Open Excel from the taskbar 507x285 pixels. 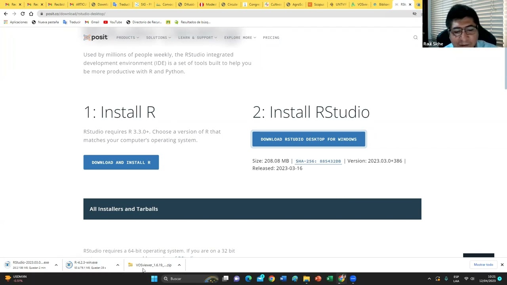point(330,279)
